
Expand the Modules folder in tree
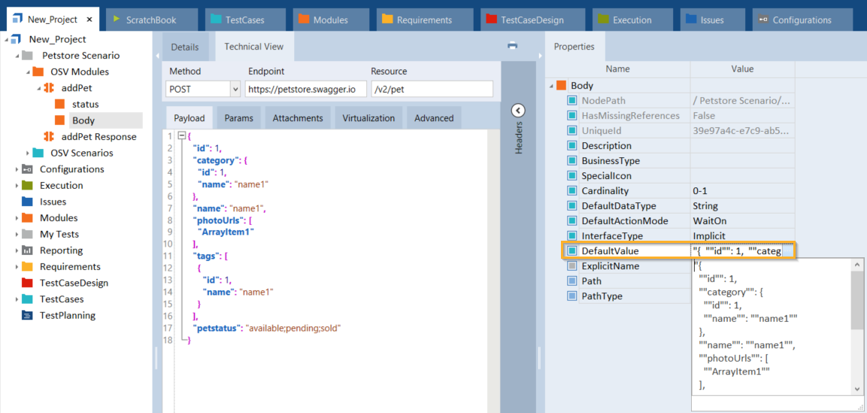[x=17, y=218]
